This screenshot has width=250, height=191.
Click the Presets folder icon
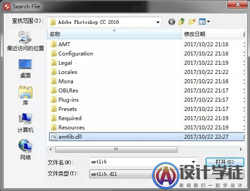54,109
